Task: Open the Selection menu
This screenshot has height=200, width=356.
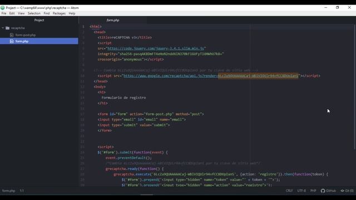Action: (x=34, y=13)
